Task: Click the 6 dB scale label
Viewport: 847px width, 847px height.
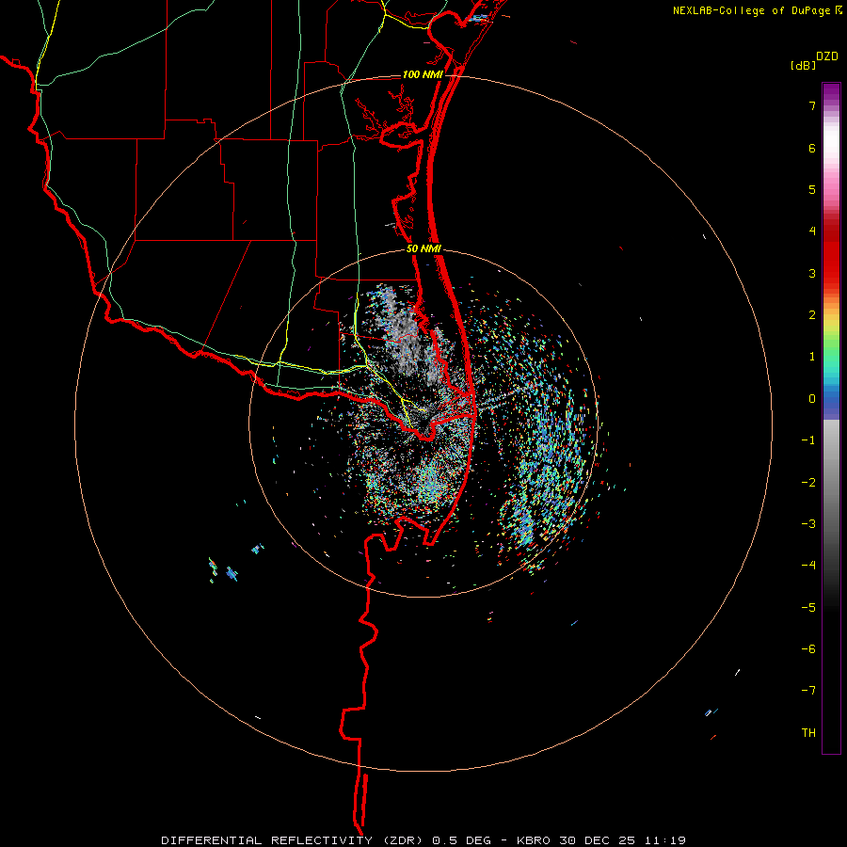Action: [x=812, y=148]
